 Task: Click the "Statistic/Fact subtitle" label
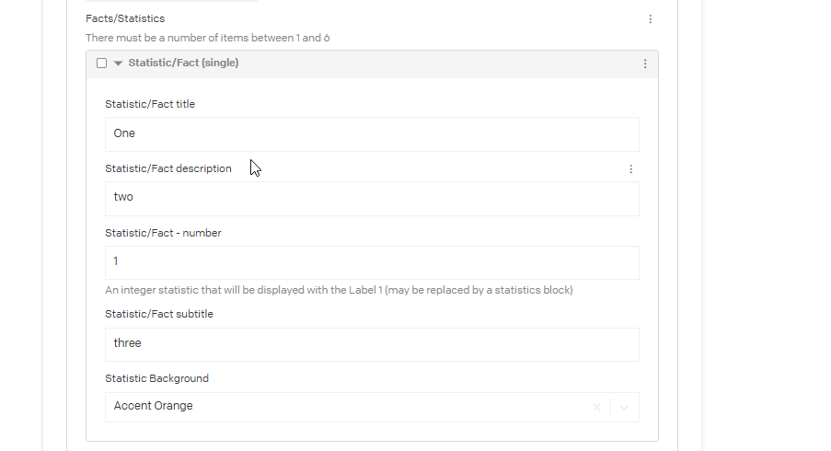click(x=159, y=315)
